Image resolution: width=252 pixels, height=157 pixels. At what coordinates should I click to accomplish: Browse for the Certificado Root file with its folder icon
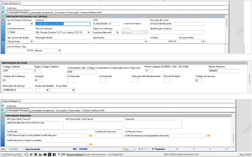91,145
